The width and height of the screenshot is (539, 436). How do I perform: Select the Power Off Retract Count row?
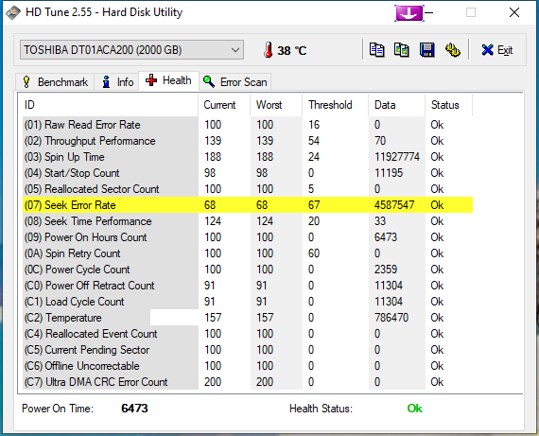(248, 286)
